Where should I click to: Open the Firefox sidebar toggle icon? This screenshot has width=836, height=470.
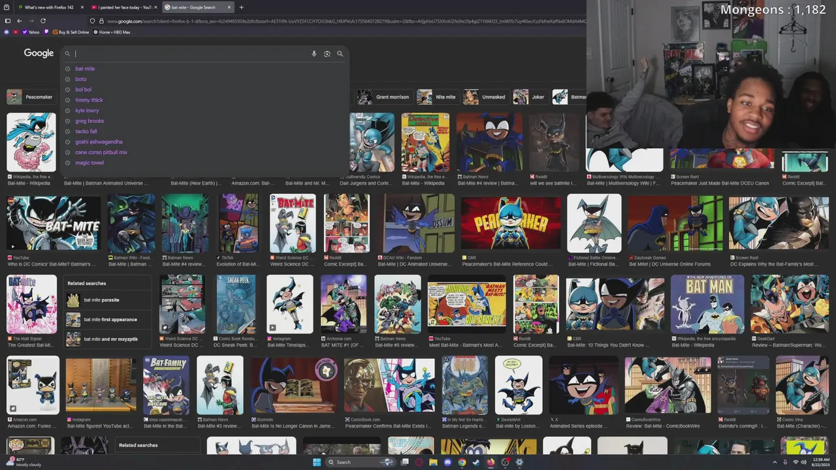(x=8, y=21)
